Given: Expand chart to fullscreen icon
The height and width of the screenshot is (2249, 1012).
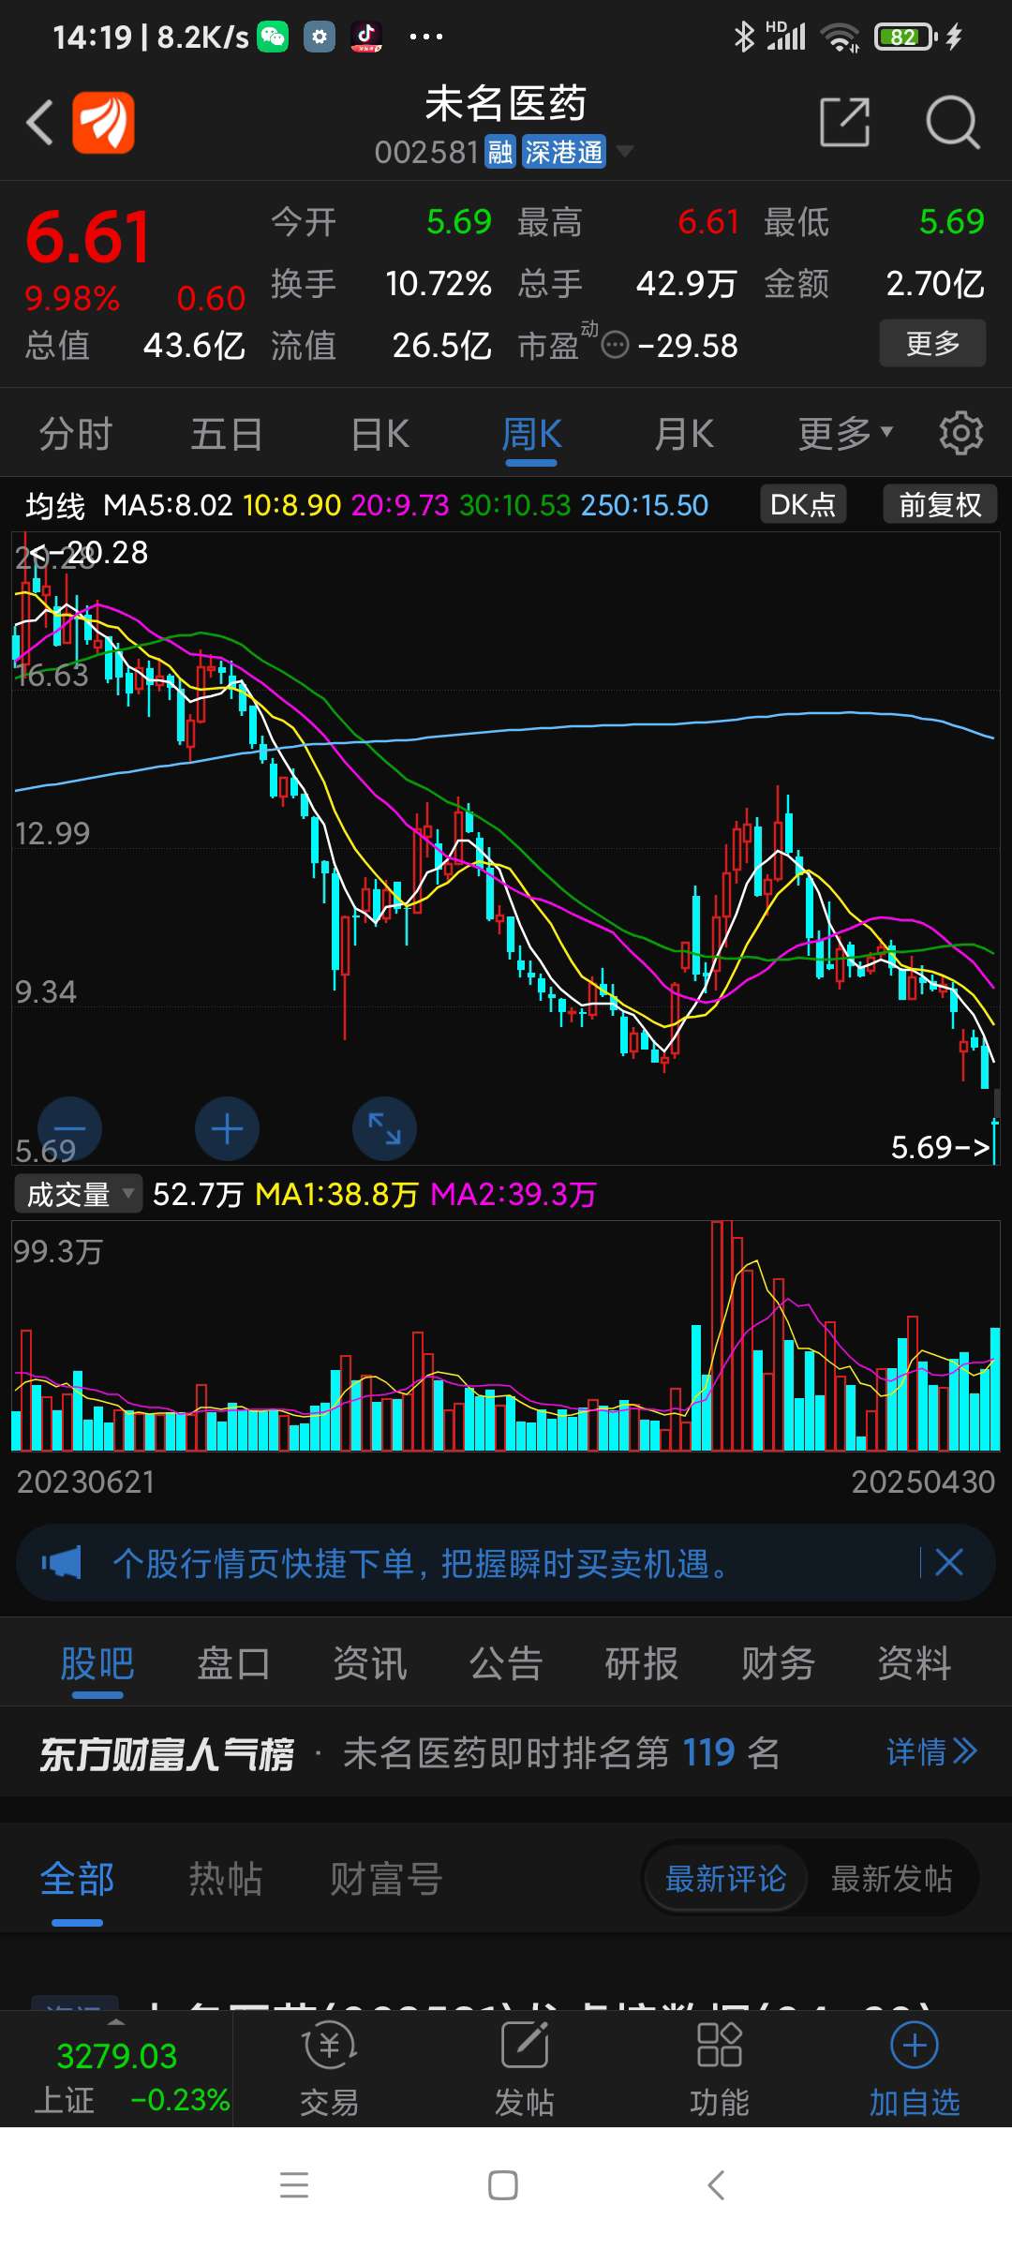Looking at the screenshot, I should [x=384, y=1128].
